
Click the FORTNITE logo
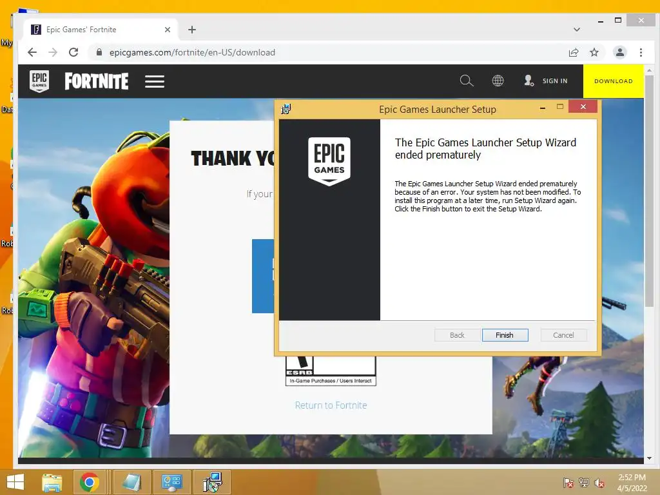(97, 81)
